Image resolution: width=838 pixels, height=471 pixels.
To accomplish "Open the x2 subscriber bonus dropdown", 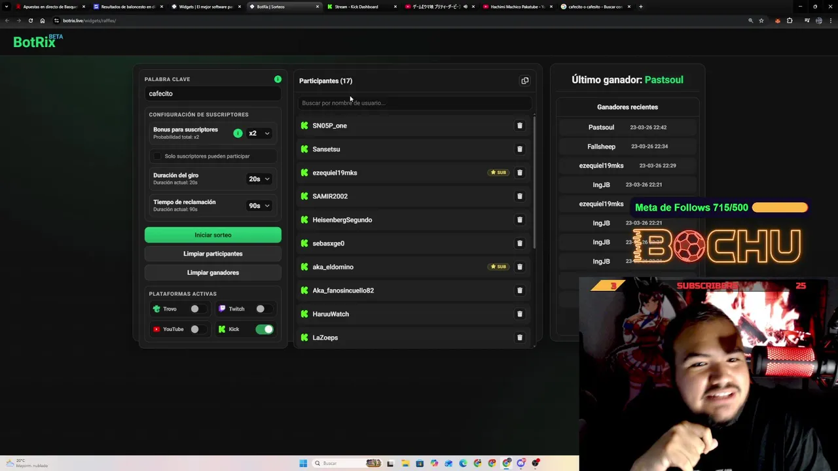I will click(259, 133).
